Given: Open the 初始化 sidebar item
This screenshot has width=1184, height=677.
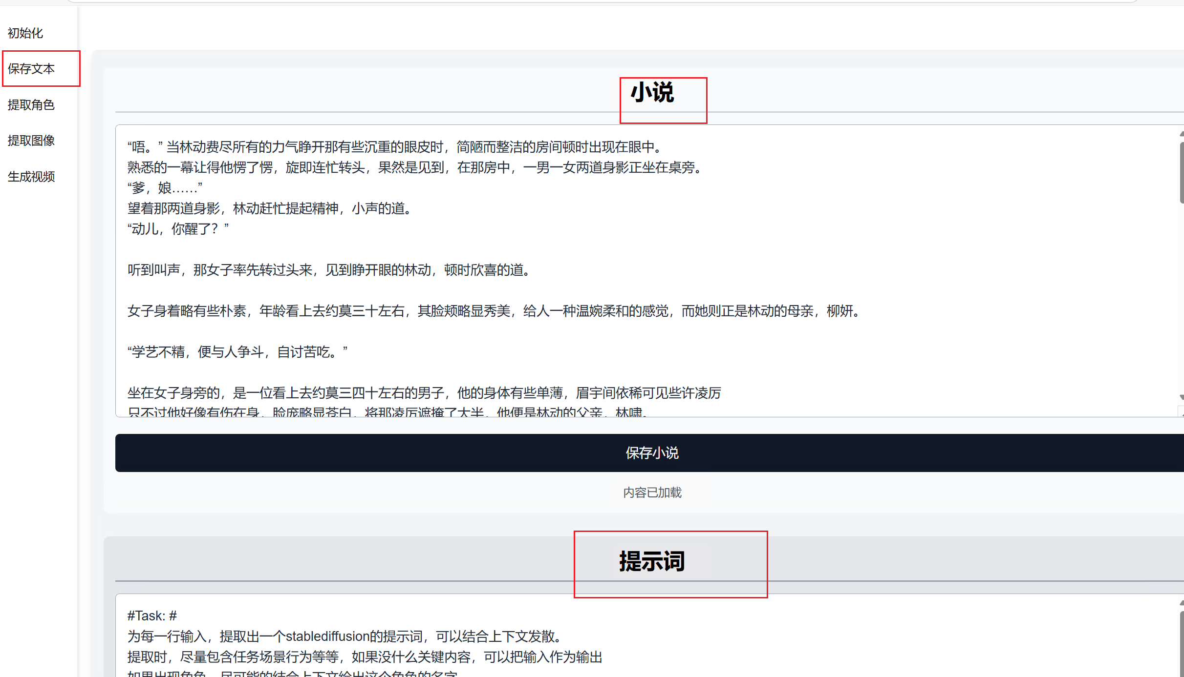Looking at the screenshot, I should click(25, 33).
